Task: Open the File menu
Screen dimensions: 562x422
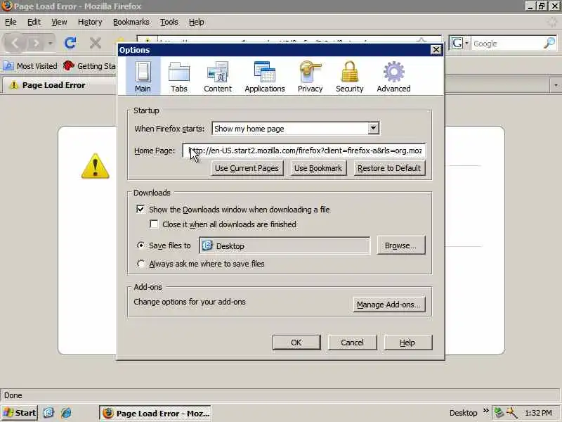Action: (11, 22)
